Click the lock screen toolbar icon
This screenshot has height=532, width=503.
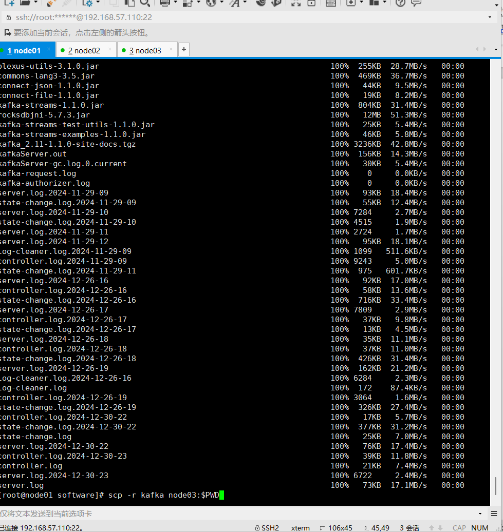pyautogui.click(x=311, y=3)
